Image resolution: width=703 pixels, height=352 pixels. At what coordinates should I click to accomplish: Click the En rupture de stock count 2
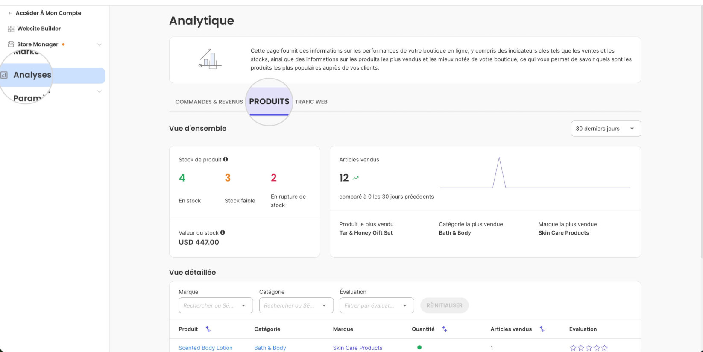(274, 178)
